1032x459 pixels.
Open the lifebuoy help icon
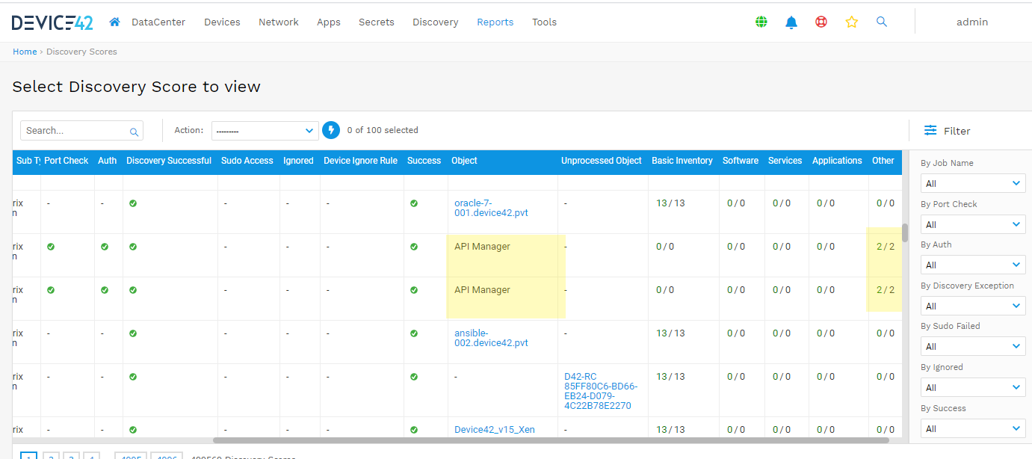pos(821,22)
